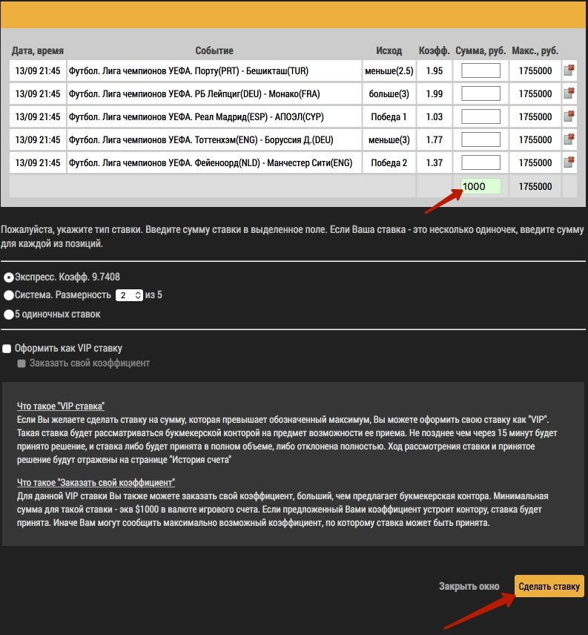Remove the Porto - Beşiktaş bet row
Image resolution: width=588 pixels, height=635 pixels.
click(x=569, y=71)
